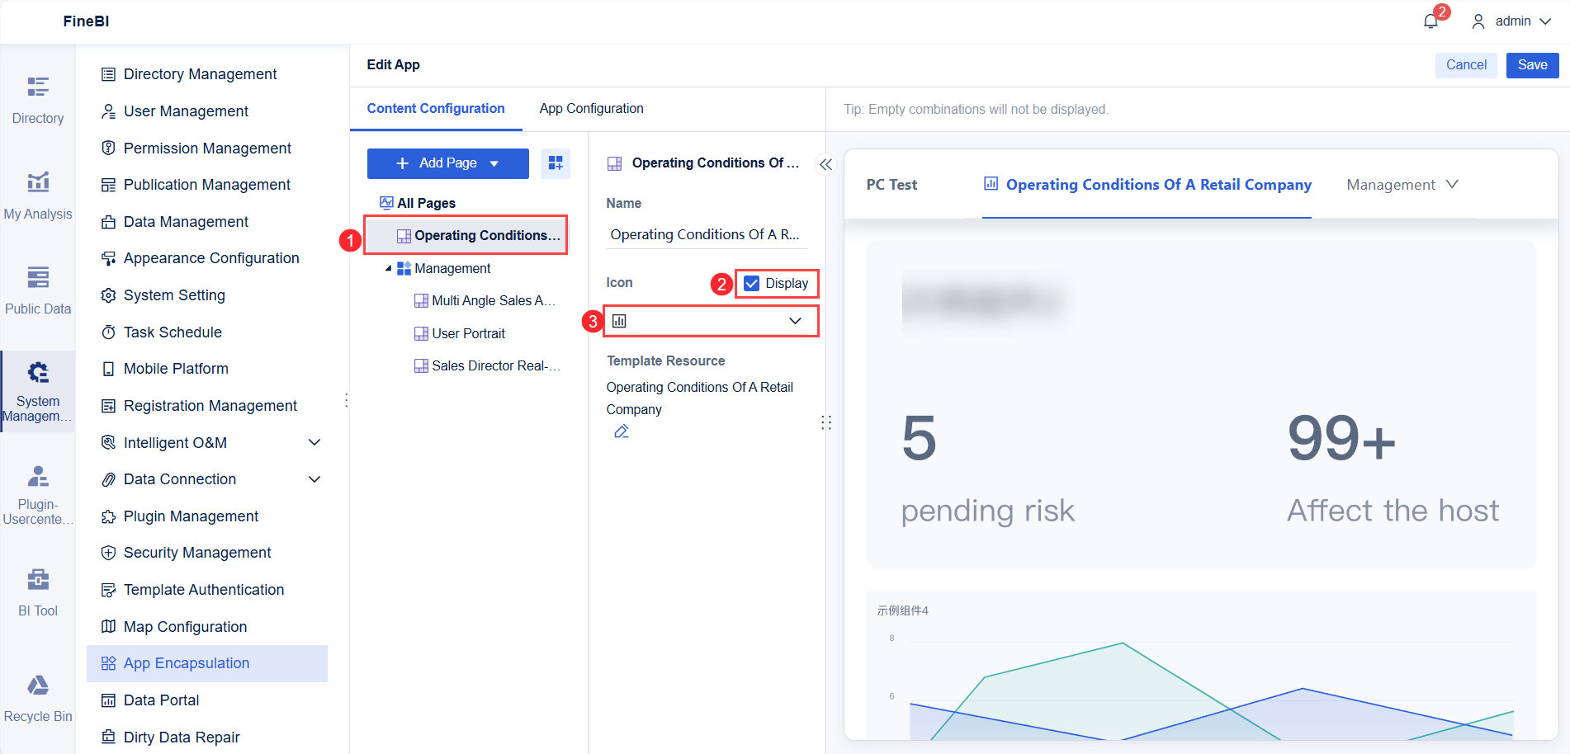
Task: Select Operating Conditions Of A Retail Company tab
Action: [x=1147, y=185]
